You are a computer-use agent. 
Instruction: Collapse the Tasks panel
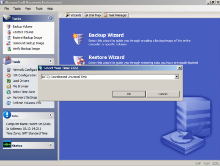coord(50,18)
